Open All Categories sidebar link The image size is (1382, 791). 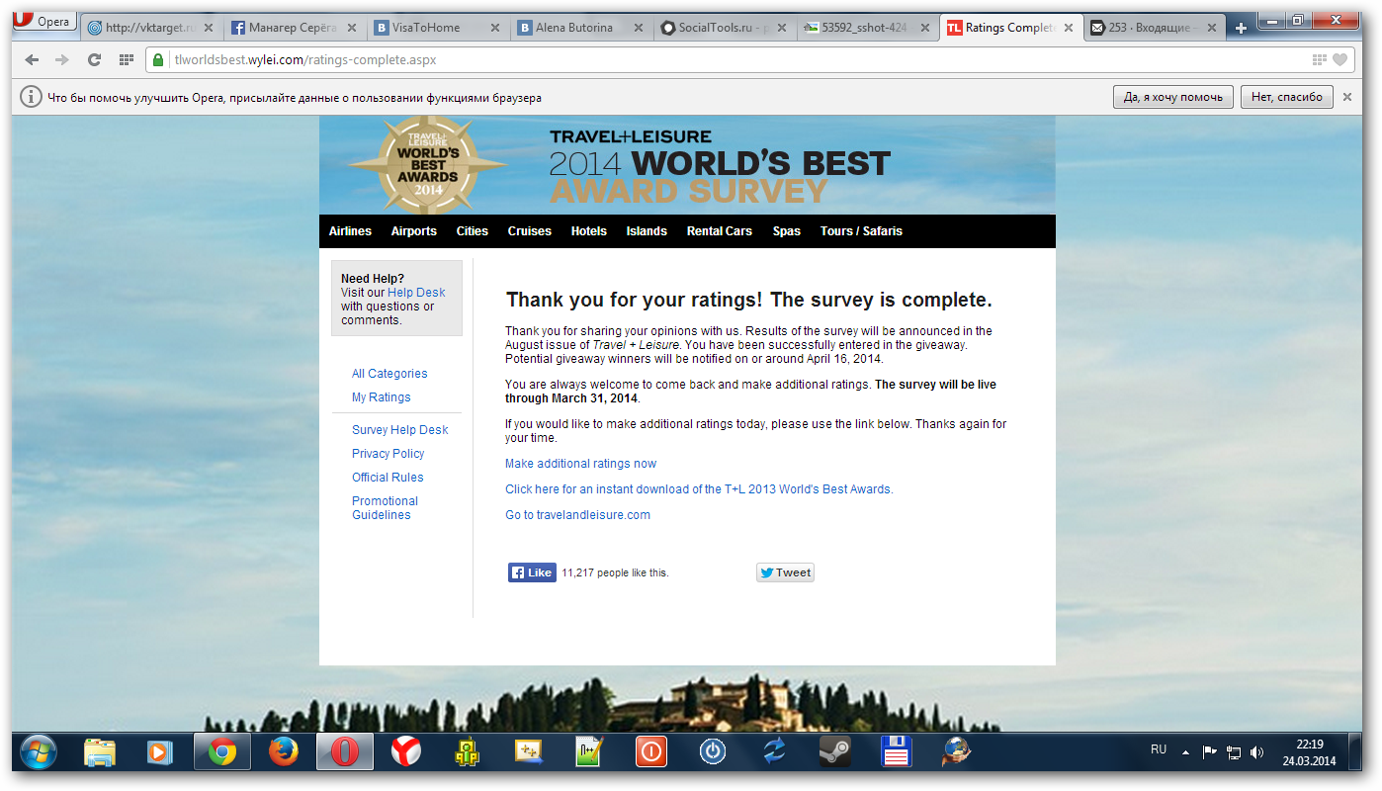tap(389, 374)
